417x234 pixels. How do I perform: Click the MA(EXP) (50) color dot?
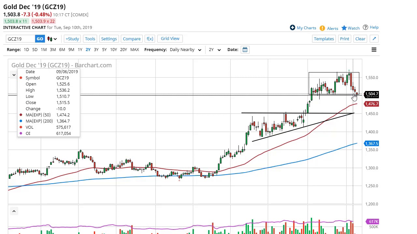click(21, 115)
